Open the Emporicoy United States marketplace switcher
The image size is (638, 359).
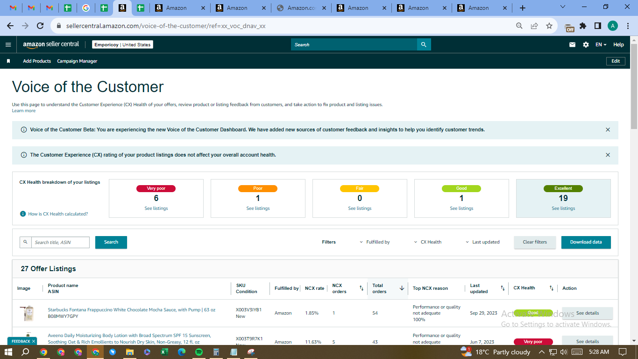(x=122, y=44)
